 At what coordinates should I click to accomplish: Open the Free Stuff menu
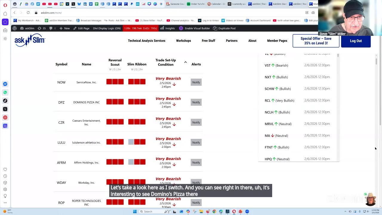208,41
